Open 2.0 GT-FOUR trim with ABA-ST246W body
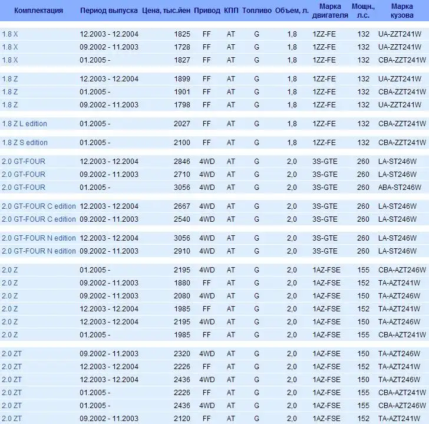 pos(24,188)
